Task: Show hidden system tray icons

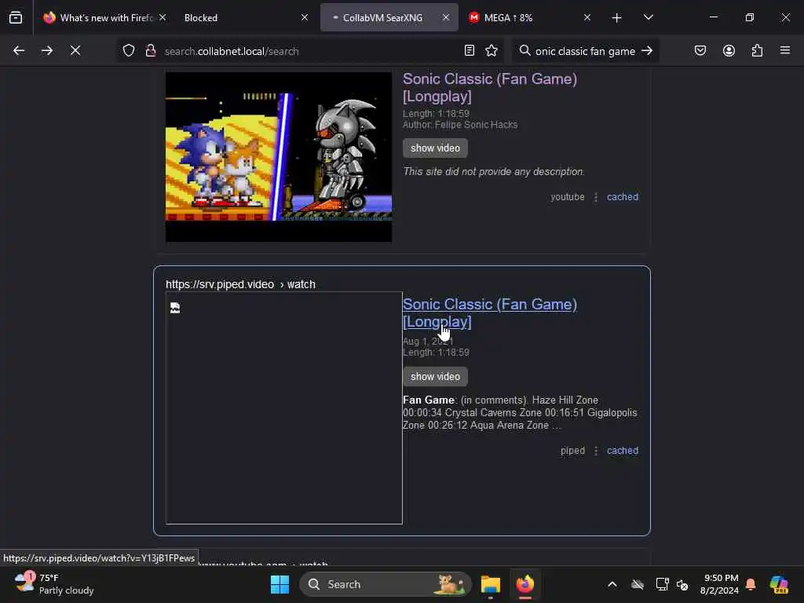Action: click(612, 584)
